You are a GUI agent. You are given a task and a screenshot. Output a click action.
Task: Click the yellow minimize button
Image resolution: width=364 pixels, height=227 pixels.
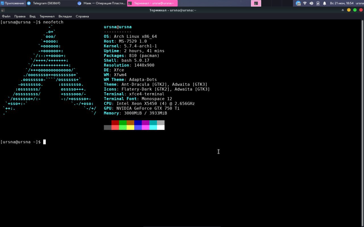(x=349, y=10)
